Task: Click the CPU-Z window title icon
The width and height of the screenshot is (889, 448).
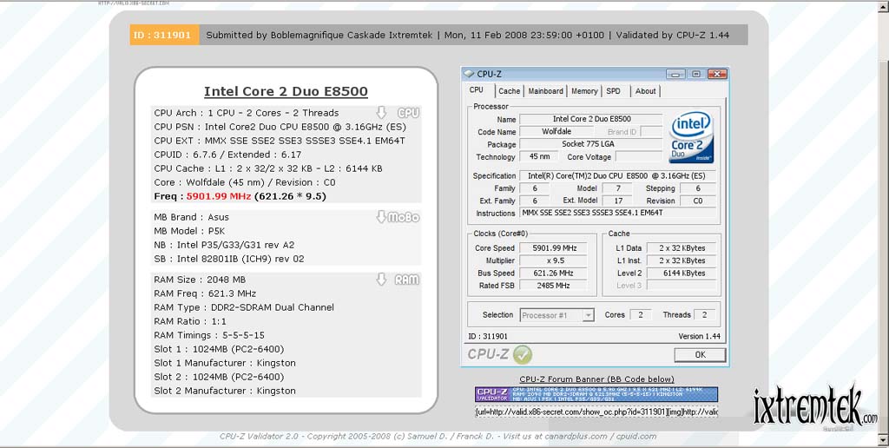Action: click(469, 74)
